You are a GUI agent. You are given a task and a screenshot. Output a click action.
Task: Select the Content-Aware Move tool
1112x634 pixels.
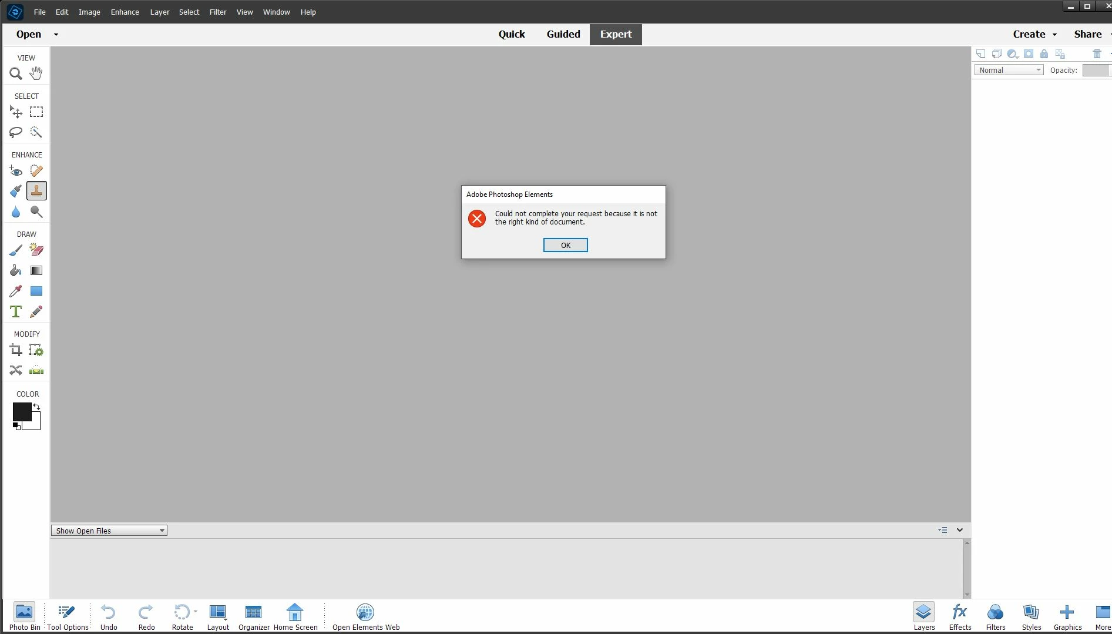pyautogui.click(x=16, y=370)
